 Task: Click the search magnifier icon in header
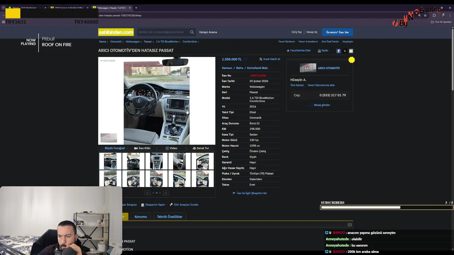point(192,32)
